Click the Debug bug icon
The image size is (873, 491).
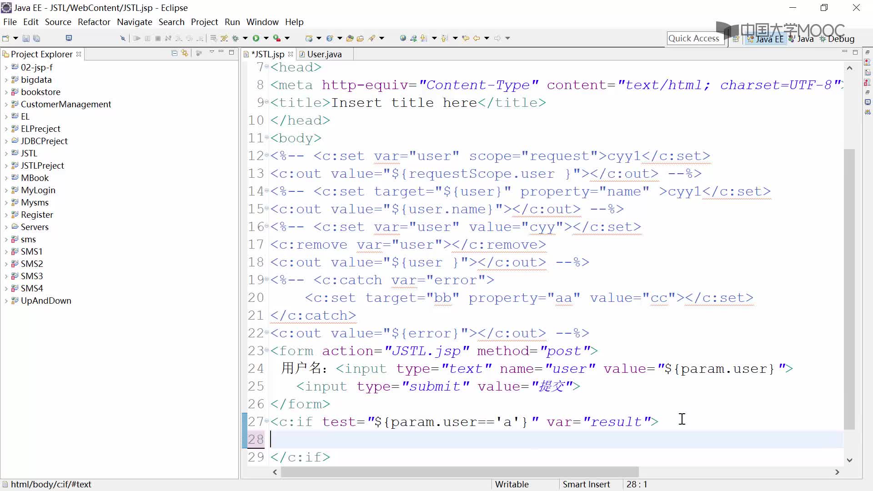(236, 38)
